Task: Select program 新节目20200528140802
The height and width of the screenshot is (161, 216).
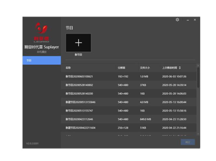Action: point(79,85)
